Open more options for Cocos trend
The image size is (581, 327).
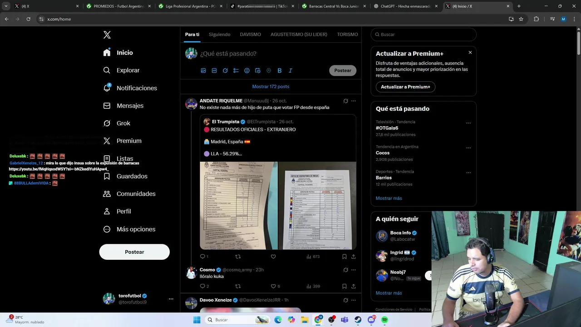468,148
